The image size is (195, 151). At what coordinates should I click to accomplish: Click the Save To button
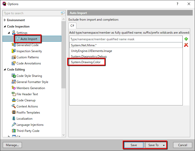click(153, 145)
